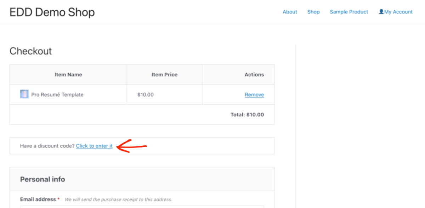Open the About page from navigation
Viewport: 425px width, 208px height.
point(290,12)
